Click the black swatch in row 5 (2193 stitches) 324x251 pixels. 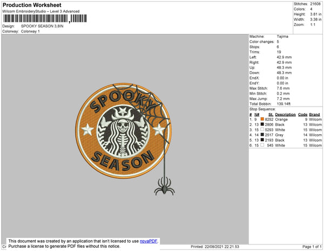(x=262, y=140)
